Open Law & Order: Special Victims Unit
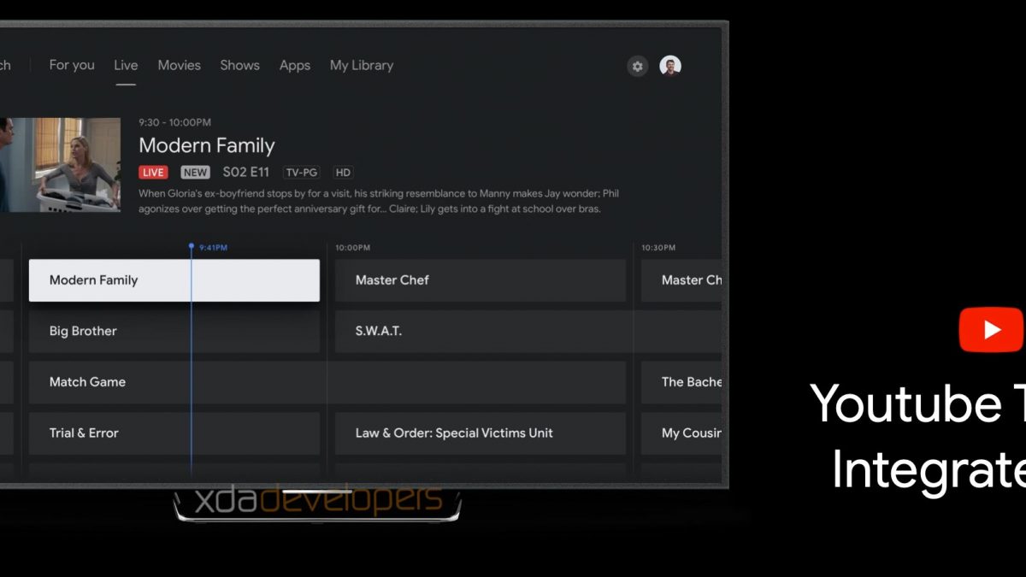This screenshot has width=1026, height=577. pos(481,433)
